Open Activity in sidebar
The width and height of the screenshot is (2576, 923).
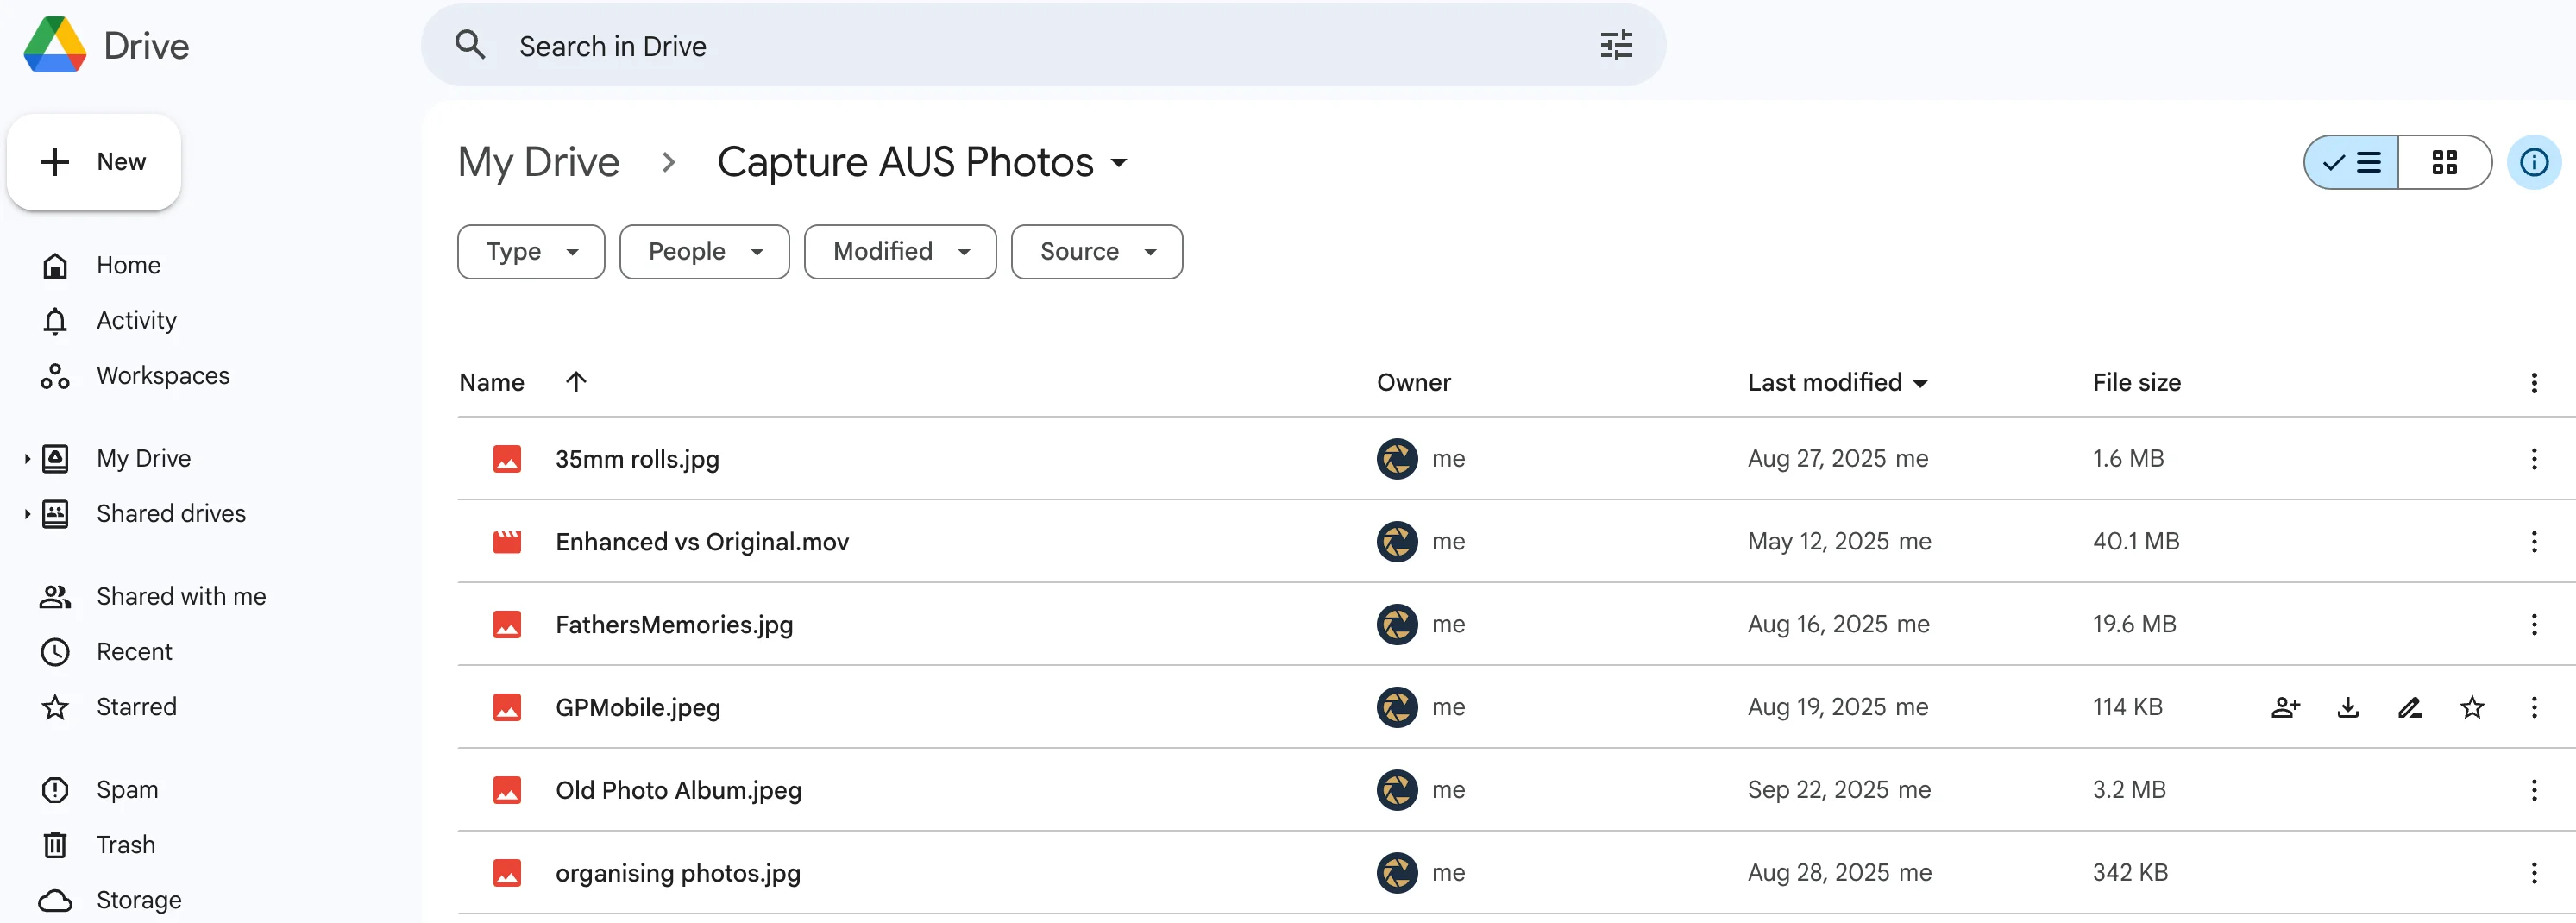[x=136, y=320]
